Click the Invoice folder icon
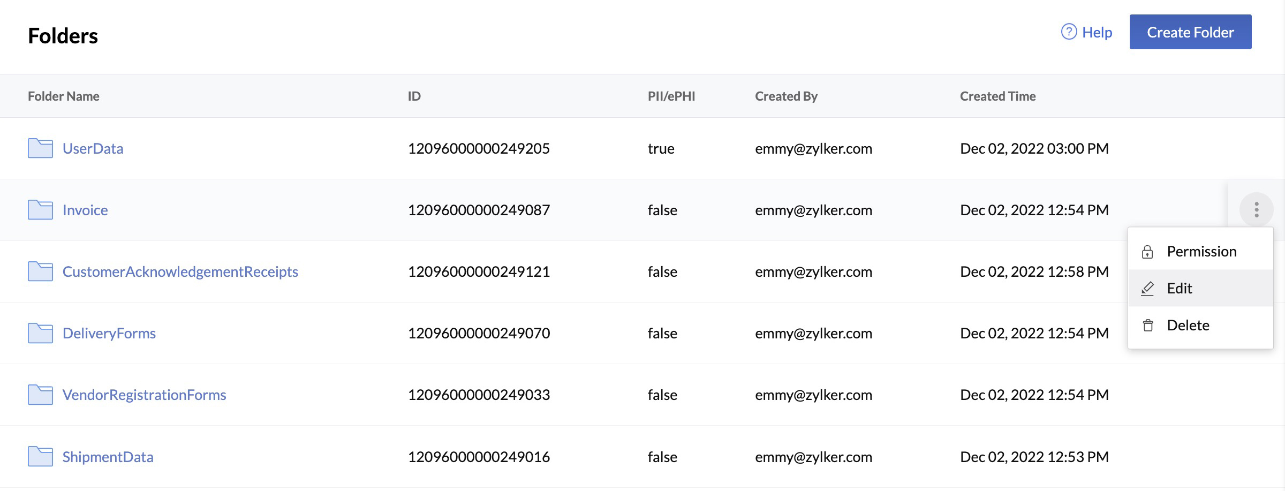1285x491 pixels. [40, 210]
